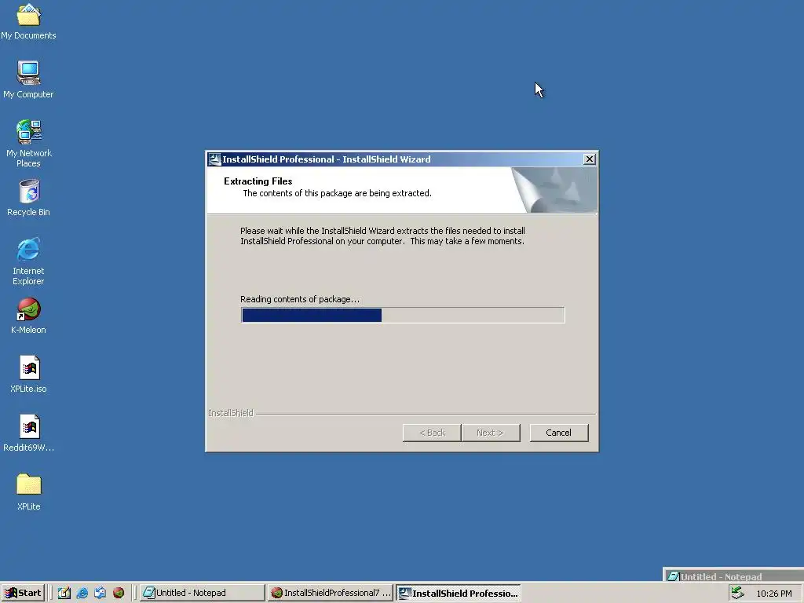The width and height of the screenshot is (804, 603).
Task: Launch Outlook Express from quick launch
Action: point(100,593)
